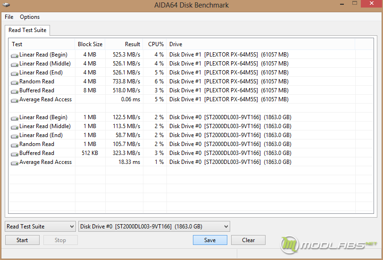Select the Plextor drive text in Random Read row
This screenshot has height=260, width=383.
(229, 81)
